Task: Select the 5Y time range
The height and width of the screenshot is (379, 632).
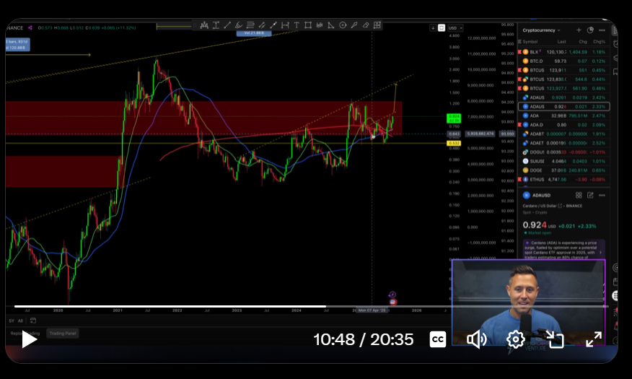Action: (12, 321)
